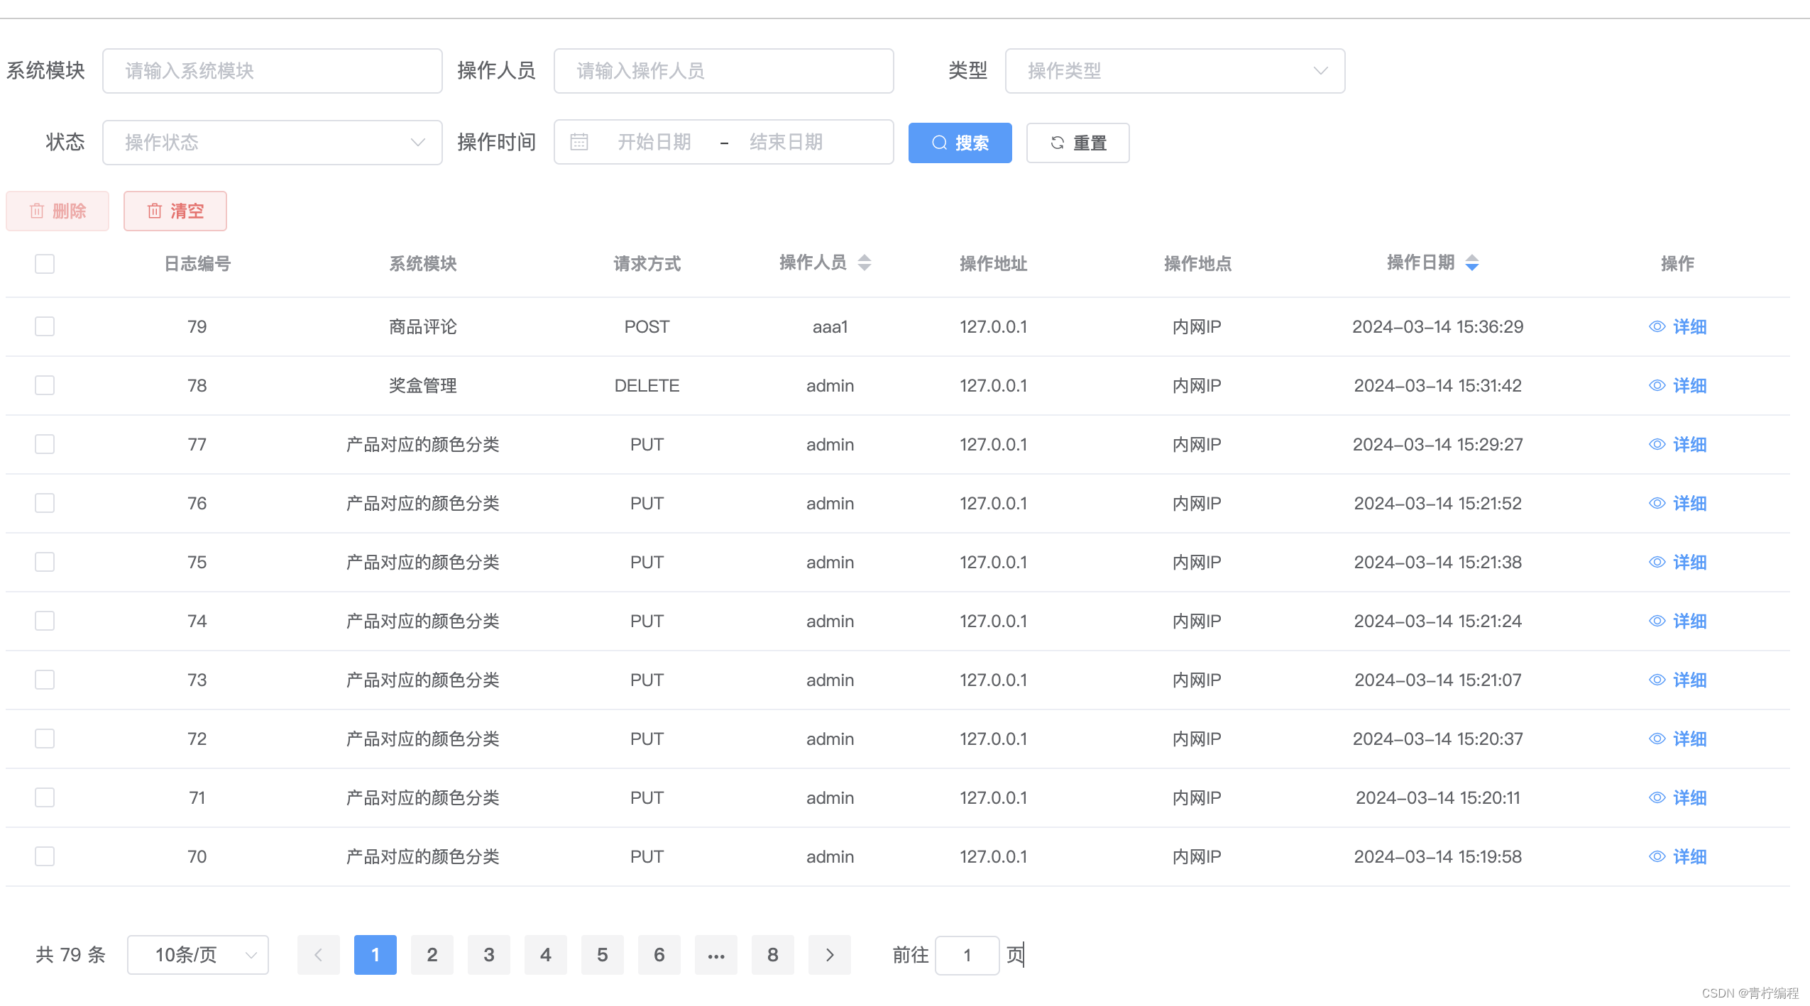Click the eye icon for log 70
The image size is (1810, 1006).
[1657, 857]
